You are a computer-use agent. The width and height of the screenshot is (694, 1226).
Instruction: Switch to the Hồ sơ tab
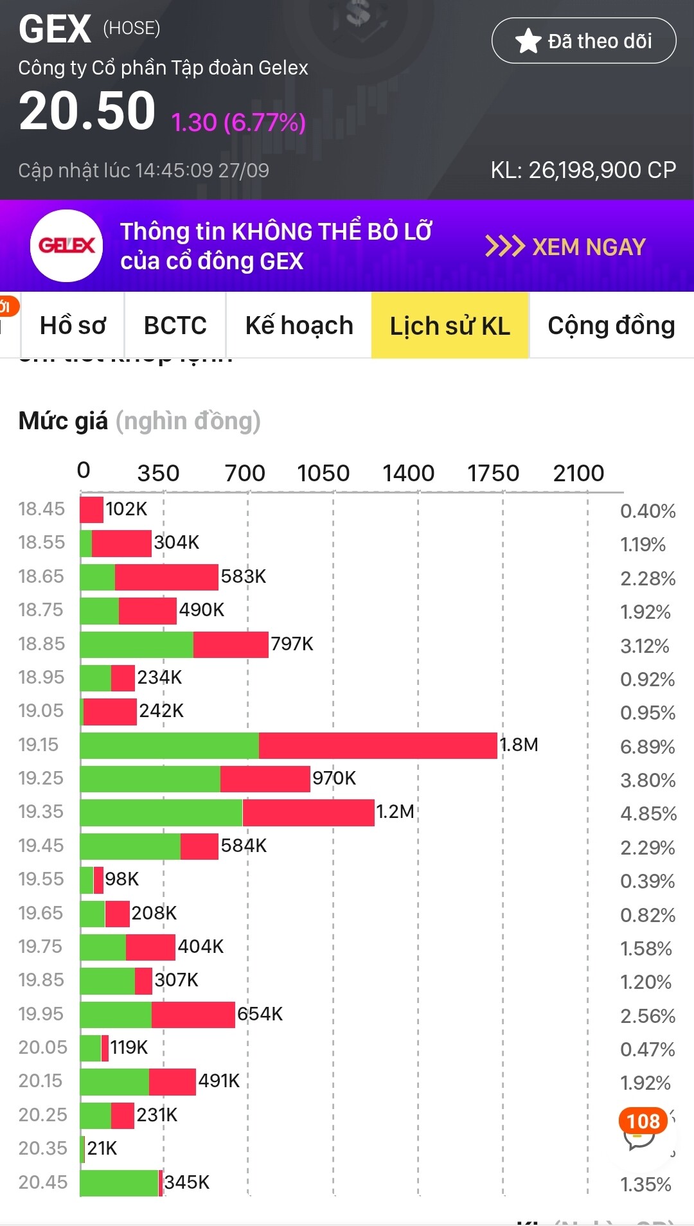pos(73,325)
